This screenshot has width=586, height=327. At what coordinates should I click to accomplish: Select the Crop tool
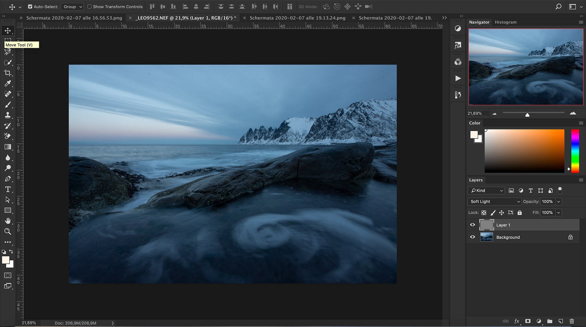(8, 73)
